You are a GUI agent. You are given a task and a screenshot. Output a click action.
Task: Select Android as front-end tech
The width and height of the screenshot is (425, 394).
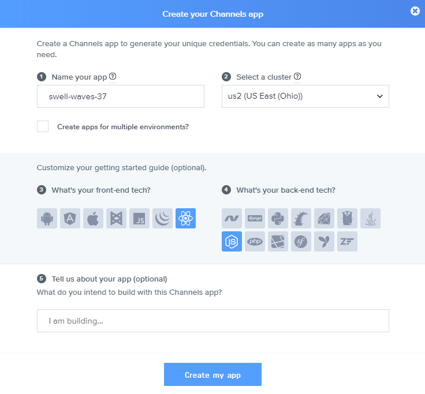[x=47, y=218]
